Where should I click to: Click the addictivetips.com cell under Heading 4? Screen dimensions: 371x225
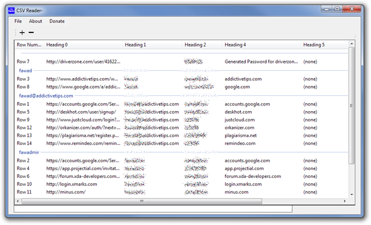click(x=243, y=79)
